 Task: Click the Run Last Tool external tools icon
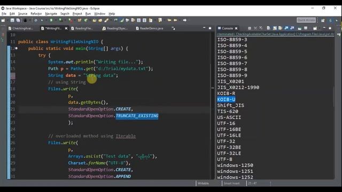(70, 20)
